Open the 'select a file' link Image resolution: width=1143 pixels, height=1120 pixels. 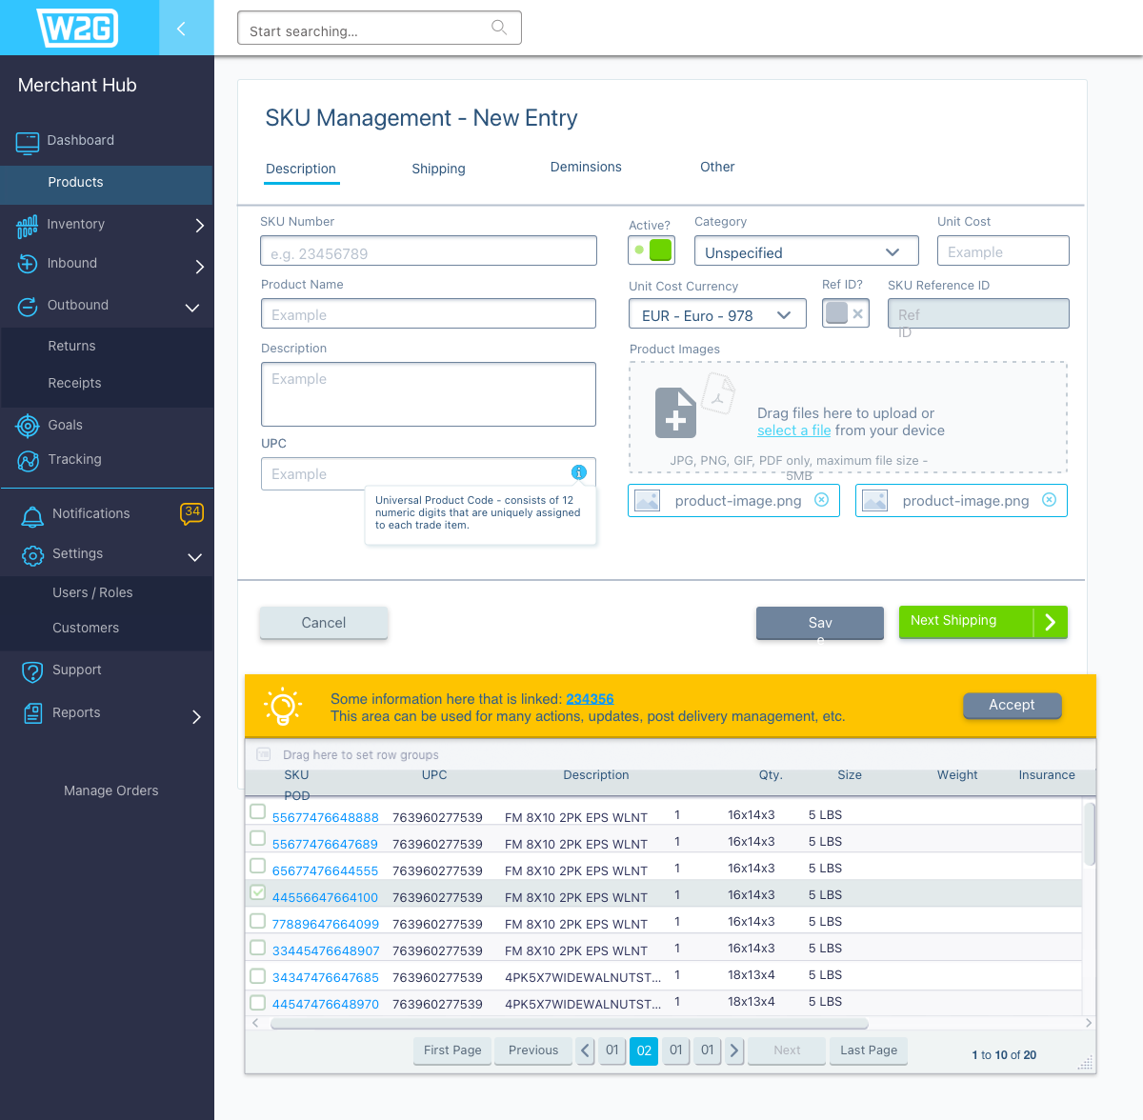[x=793, y=430]
